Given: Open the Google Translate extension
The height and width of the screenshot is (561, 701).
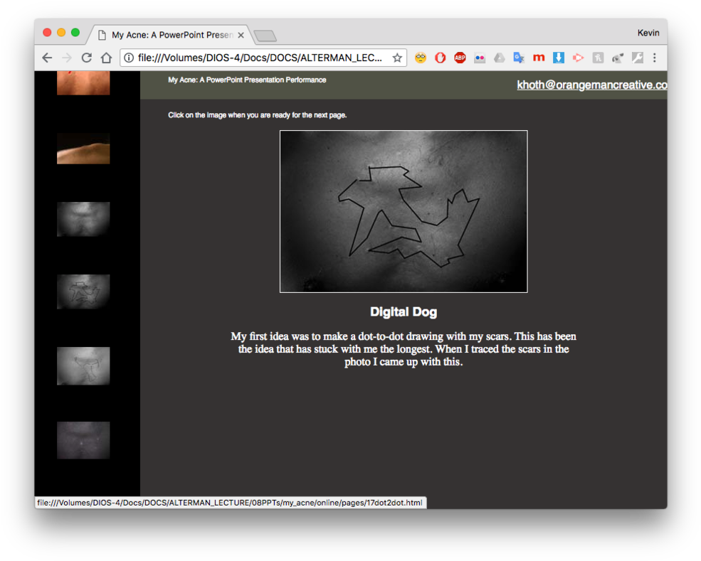Looking at the screenshot, I should (x=519, y=58).
